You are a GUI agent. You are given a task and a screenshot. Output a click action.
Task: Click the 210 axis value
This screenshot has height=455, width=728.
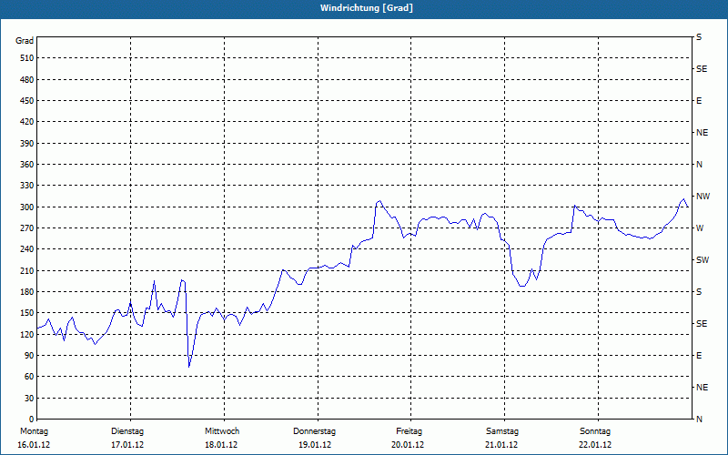point(27,270)
